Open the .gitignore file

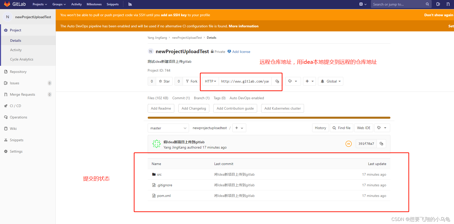pos(164,185)
